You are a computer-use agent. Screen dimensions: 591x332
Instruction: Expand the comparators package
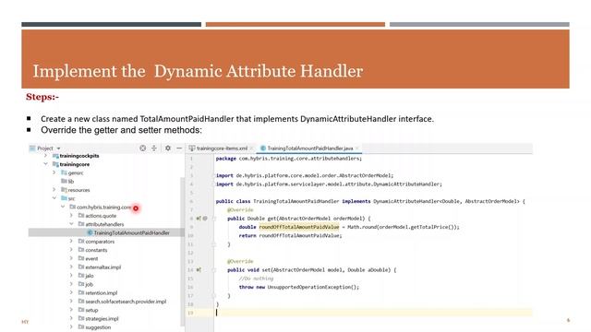(71, 242)
